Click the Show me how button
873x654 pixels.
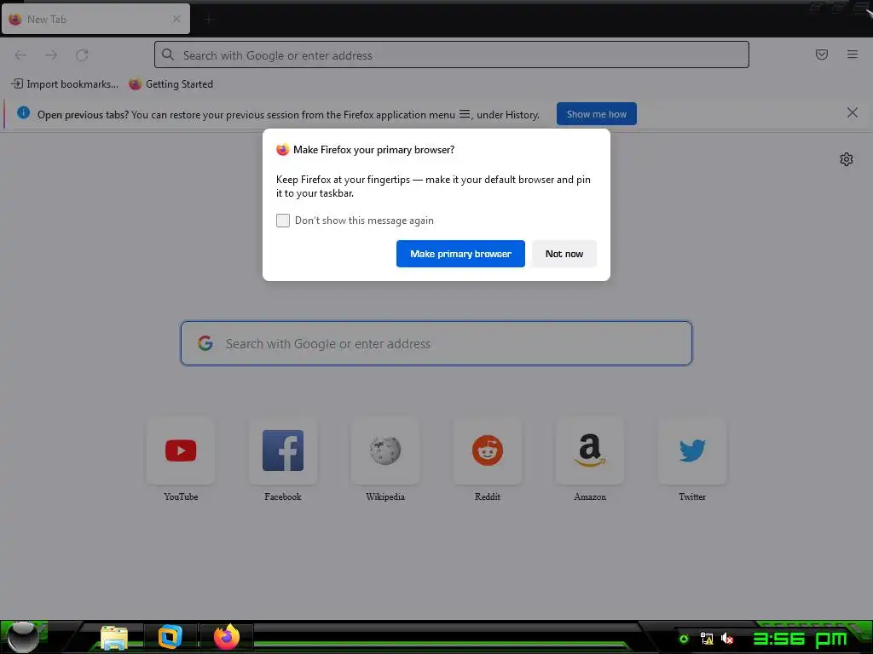pos(596,114)
